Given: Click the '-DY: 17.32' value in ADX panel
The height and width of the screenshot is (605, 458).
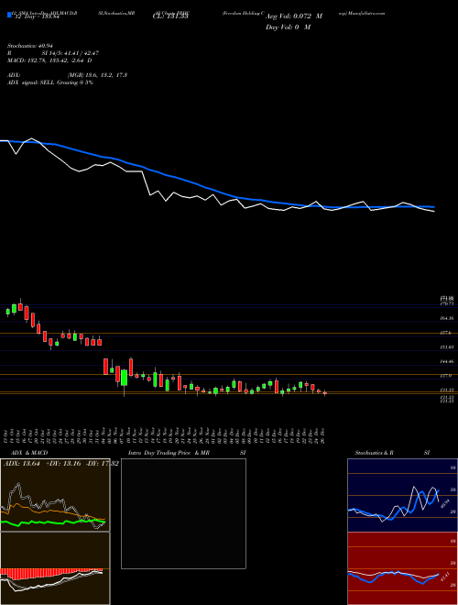Looking at the screenshot, I should pos(103,464).
